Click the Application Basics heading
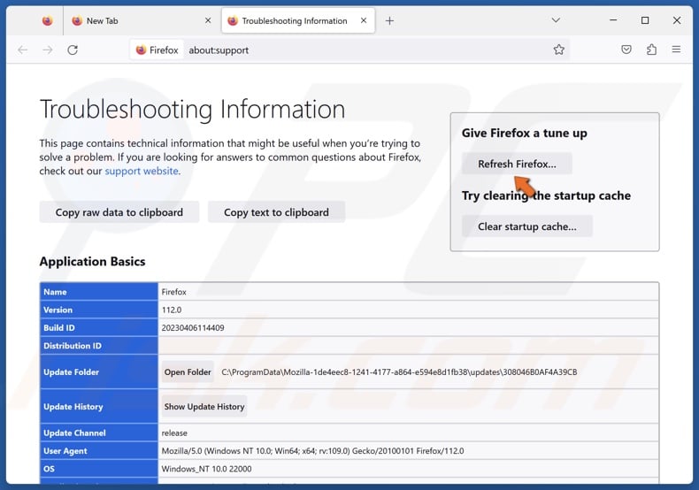699x490 pixels. click(92, 261)
